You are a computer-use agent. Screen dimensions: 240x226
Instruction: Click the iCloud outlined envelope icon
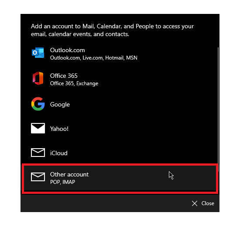click(x=38, y=153)
